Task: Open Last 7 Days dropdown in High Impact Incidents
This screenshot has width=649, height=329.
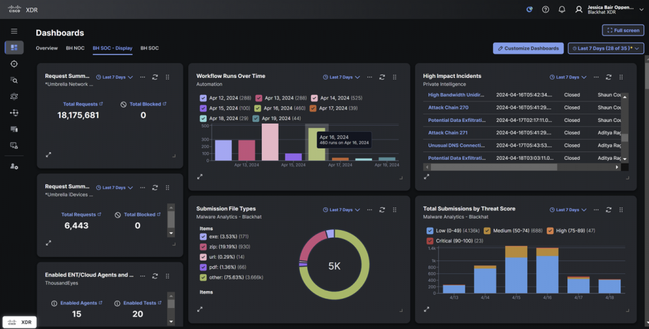Action: [567, 77]
